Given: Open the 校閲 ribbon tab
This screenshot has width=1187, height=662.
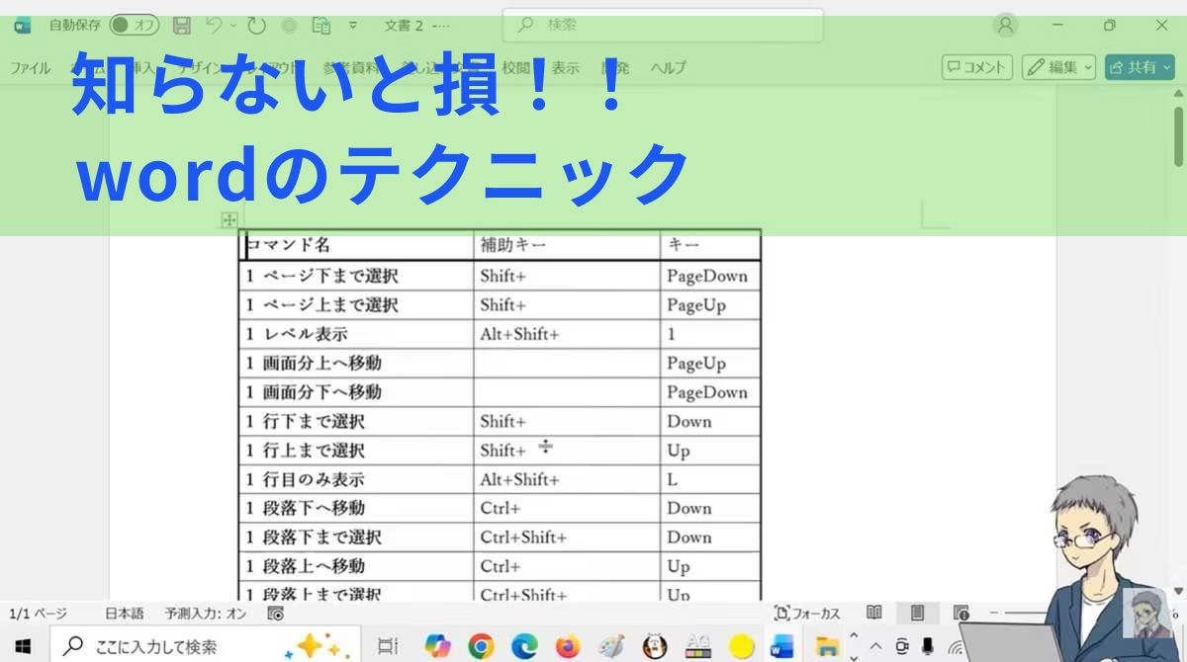Looking at the screenshot, I should tap(515, 68).
